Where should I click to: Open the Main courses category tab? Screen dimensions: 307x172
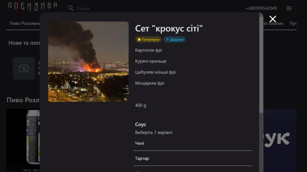273,23
